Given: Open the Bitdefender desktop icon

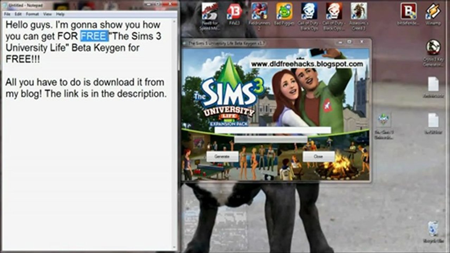Looking at the screenshot, I should (408, 14).
